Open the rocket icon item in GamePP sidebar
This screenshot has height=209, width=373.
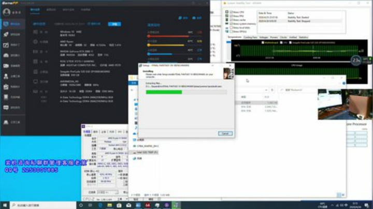pyautogui.click(x=6, y=34)
